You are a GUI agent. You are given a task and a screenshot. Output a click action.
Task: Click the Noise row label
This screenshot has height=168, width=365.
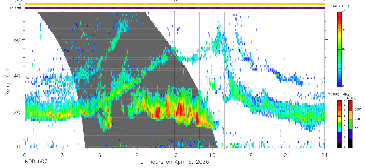[x=18, y=4]
